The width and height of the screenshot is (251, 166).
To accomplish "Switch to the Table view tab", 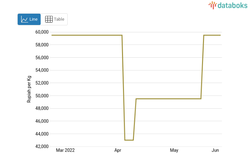I will click(x=55, y=19).
